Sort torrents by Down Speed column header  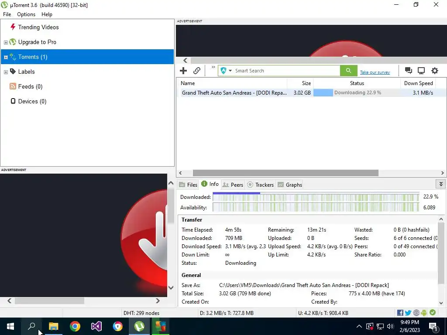pos(419,83)
